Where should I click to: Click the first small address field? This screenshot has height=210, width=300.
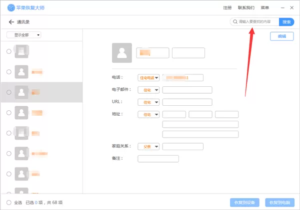point(174,115)
